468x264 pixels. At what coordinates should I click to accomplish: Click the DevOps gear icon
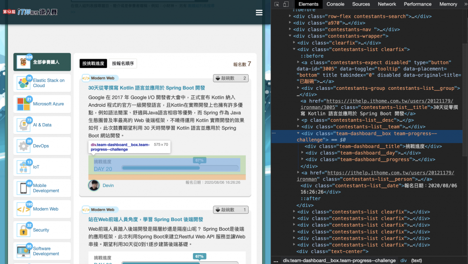point(23,146)
